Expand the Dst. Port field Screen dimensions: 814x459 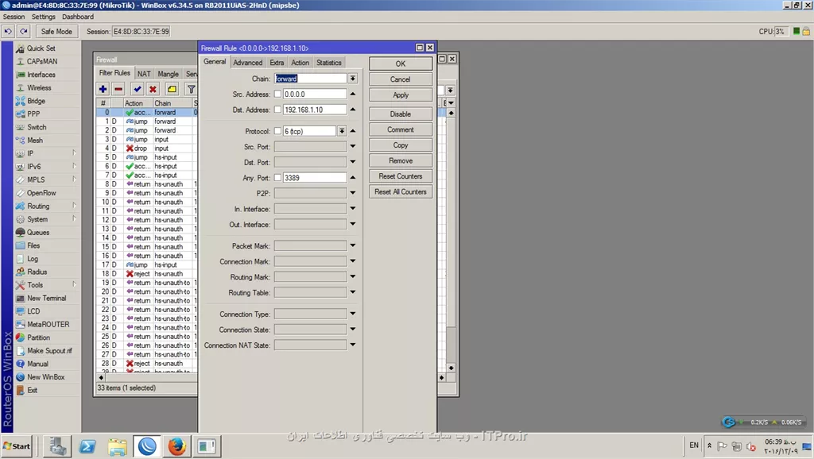coord(352,162)
